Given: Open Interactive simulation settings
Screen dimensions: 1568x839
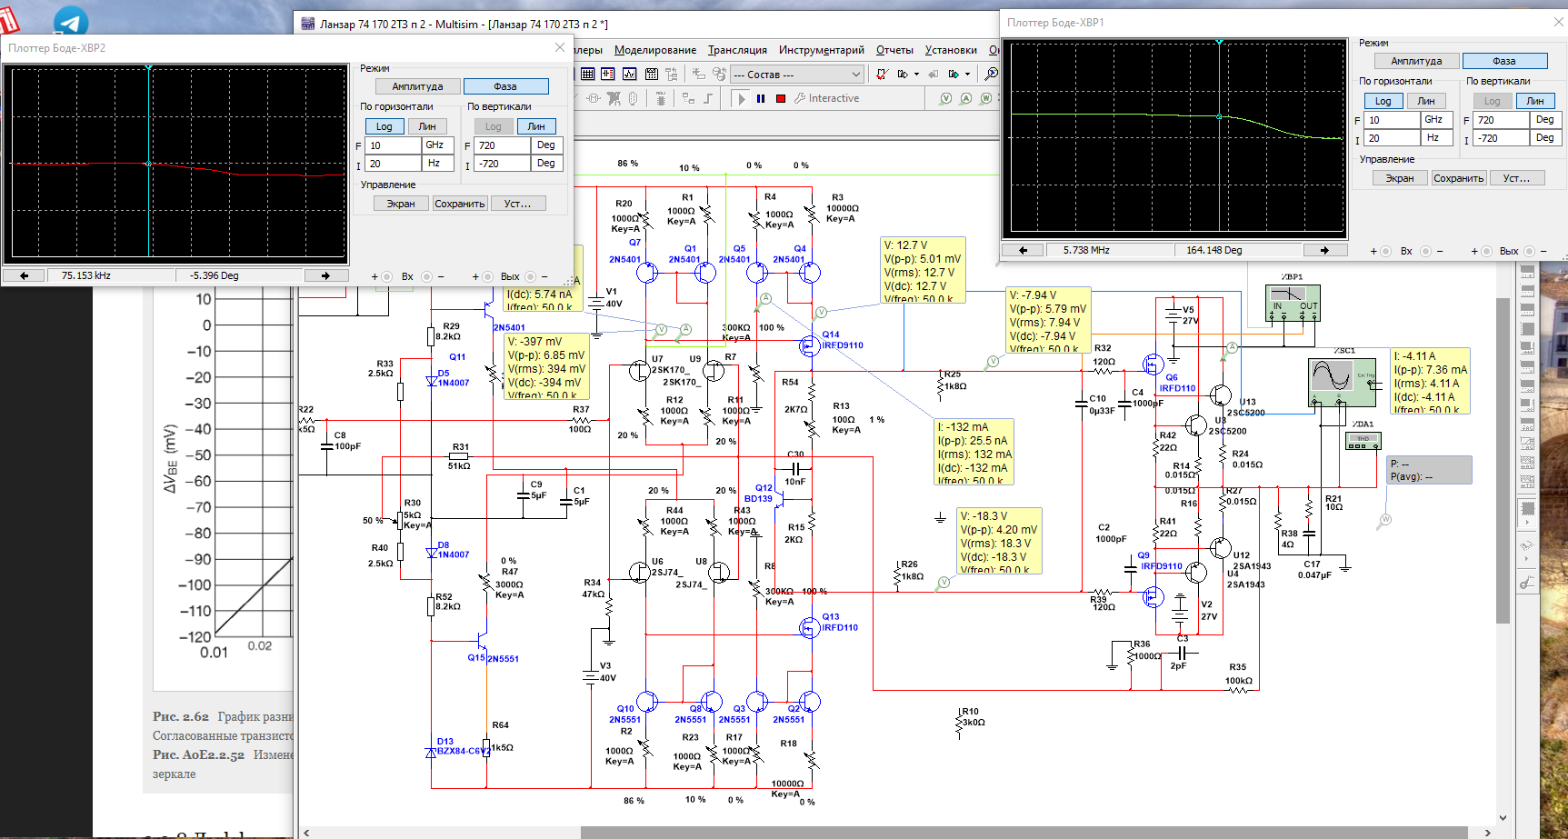Looking at the screenshot, I should tap(827, 98).
